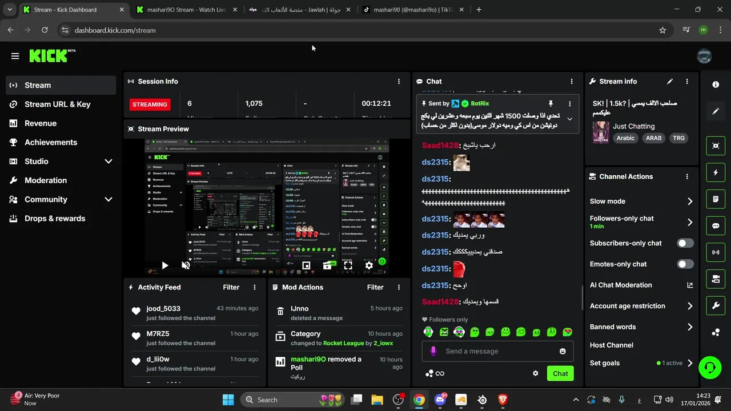Open the hamburger navigation menu
The height and width of the screenshot is (411, 731).
pos(15,56)
